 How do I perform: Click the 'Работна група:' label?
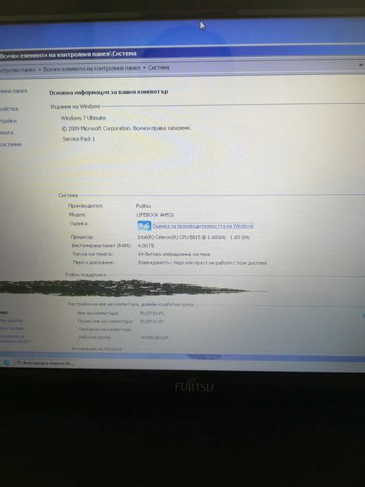pos(95,337)
